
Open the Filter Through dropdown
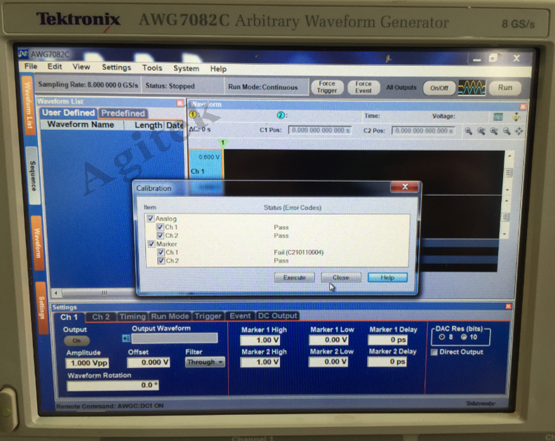(205, 362)
